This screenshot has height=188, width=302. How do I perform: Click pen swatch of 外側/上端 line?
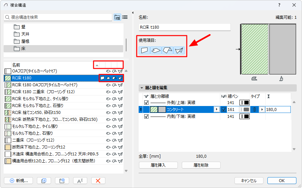[x=244, y=102]
